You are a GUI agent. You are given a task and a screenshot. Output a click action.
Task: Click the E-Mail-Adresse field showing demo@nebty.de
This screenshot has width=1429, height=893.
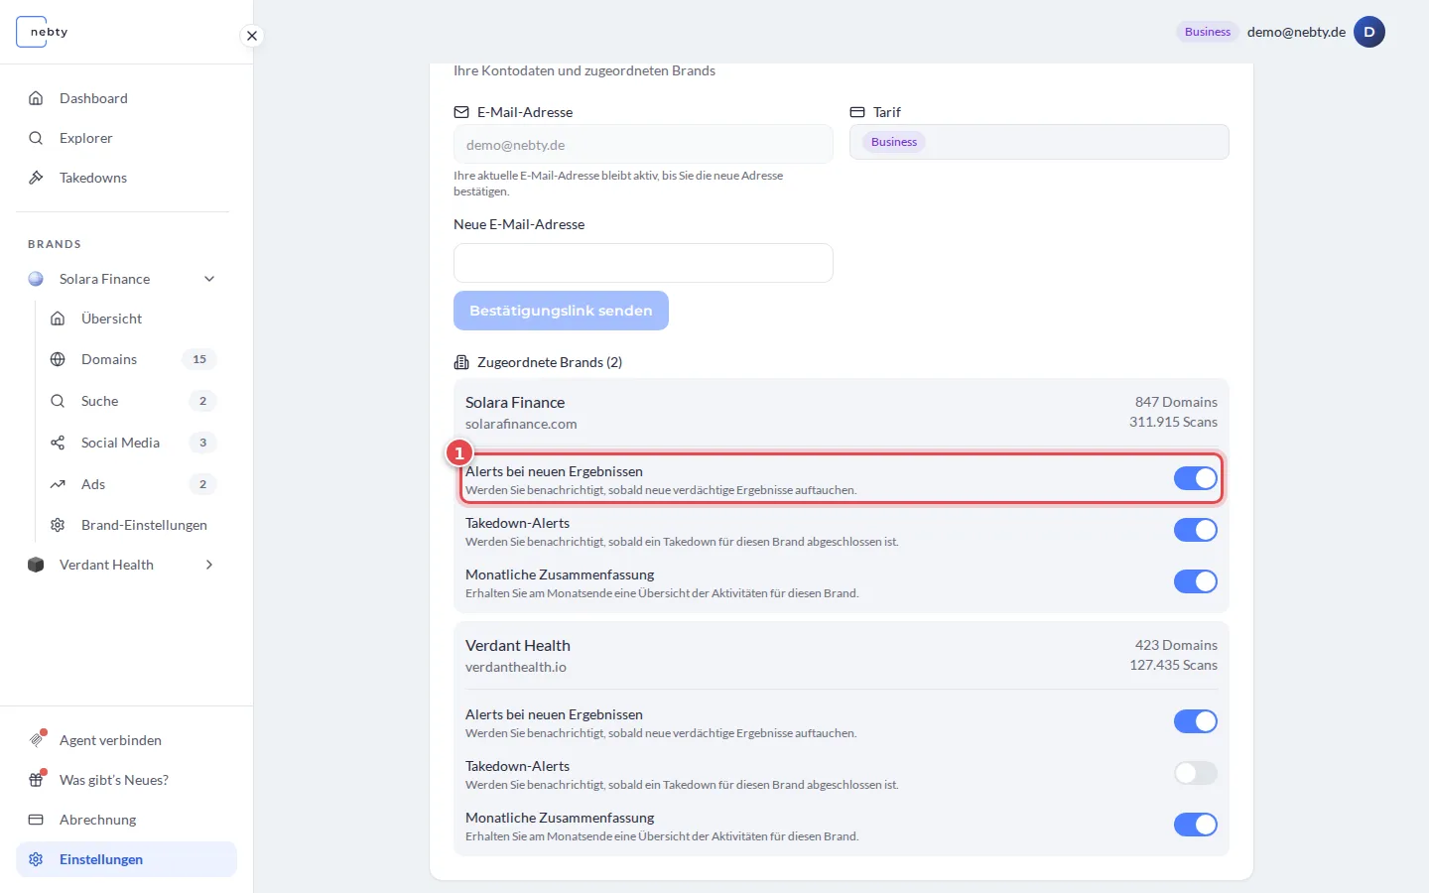pyautogui.click(x=643, y=144)
